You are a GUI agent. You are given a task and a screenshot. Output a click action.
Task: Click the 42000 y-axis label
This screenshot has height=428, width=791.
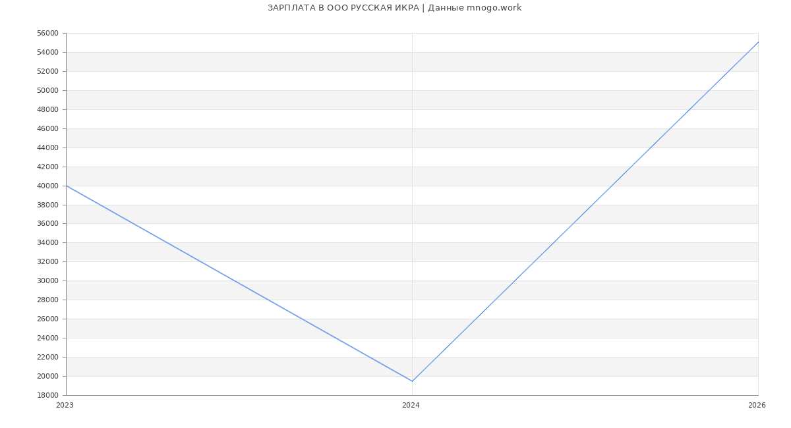click(x=48, y=167)
